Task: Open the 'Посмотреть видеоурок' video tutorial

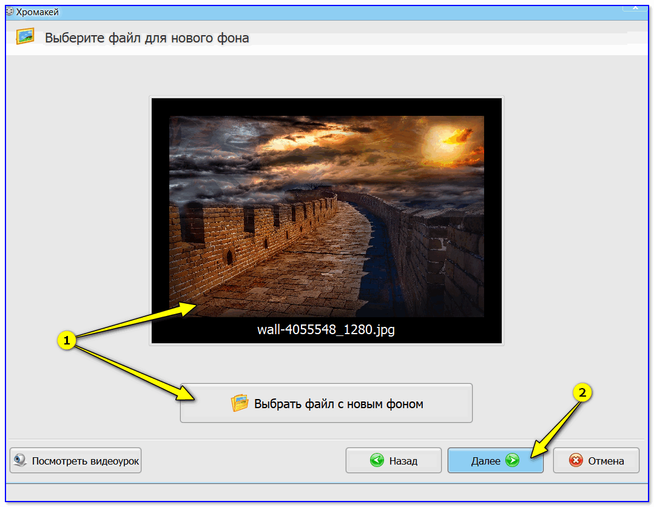Action: coord(76,461)
